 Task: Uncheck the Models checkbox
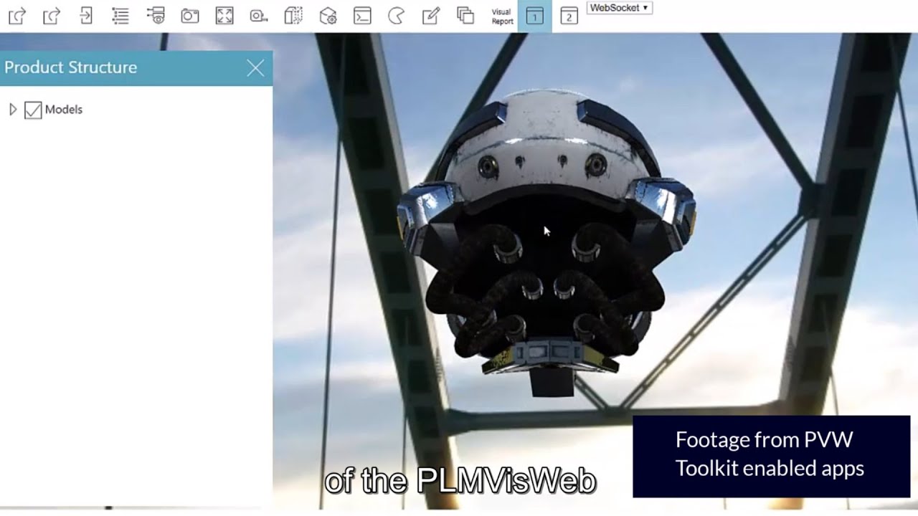pyautogui.click(x=33, y=110)
